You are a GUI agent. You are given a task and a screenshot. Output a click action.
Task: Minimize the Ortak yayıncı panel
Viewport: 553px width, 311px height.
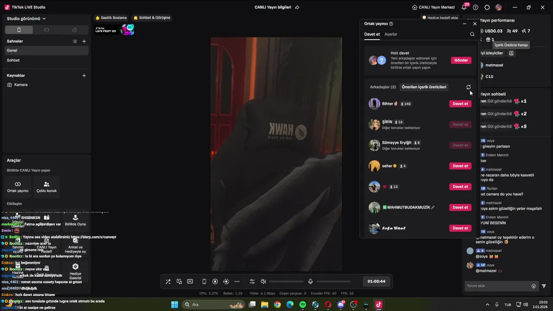(x=464, y=24)
